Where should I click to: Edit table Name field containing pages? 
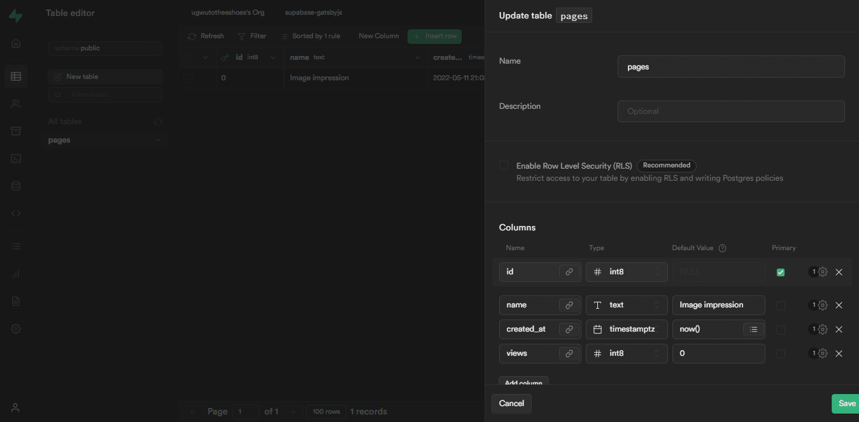click(731, 67)
